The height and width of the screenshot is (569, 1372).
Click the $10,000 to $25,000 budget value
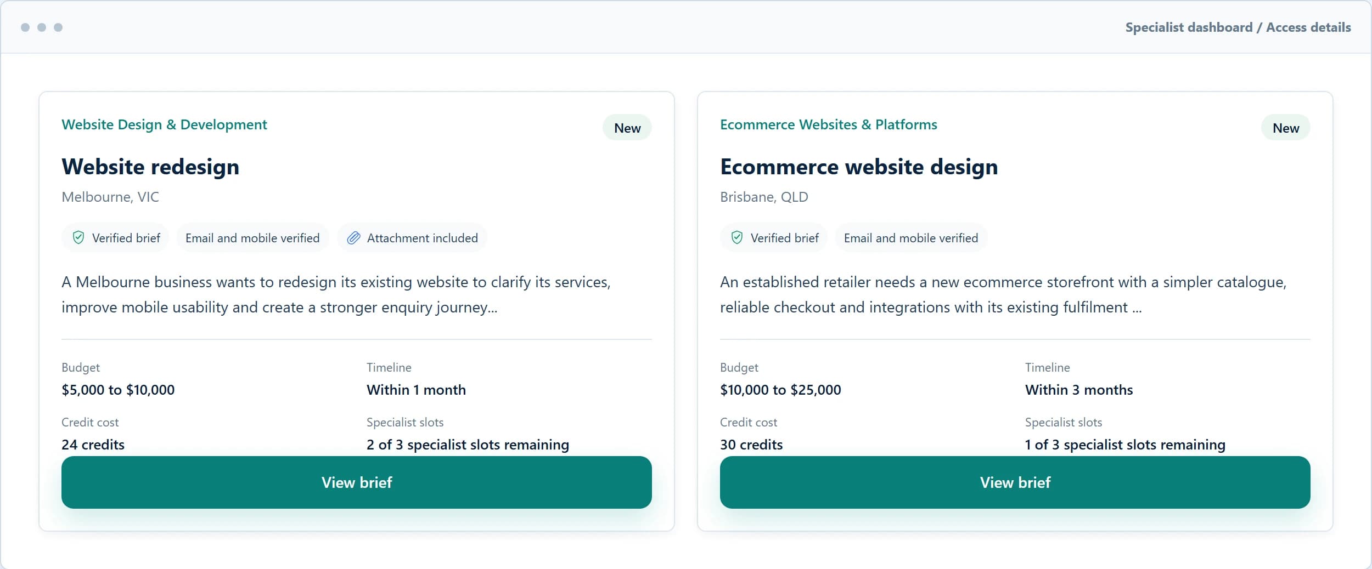[x=780, y=390]
